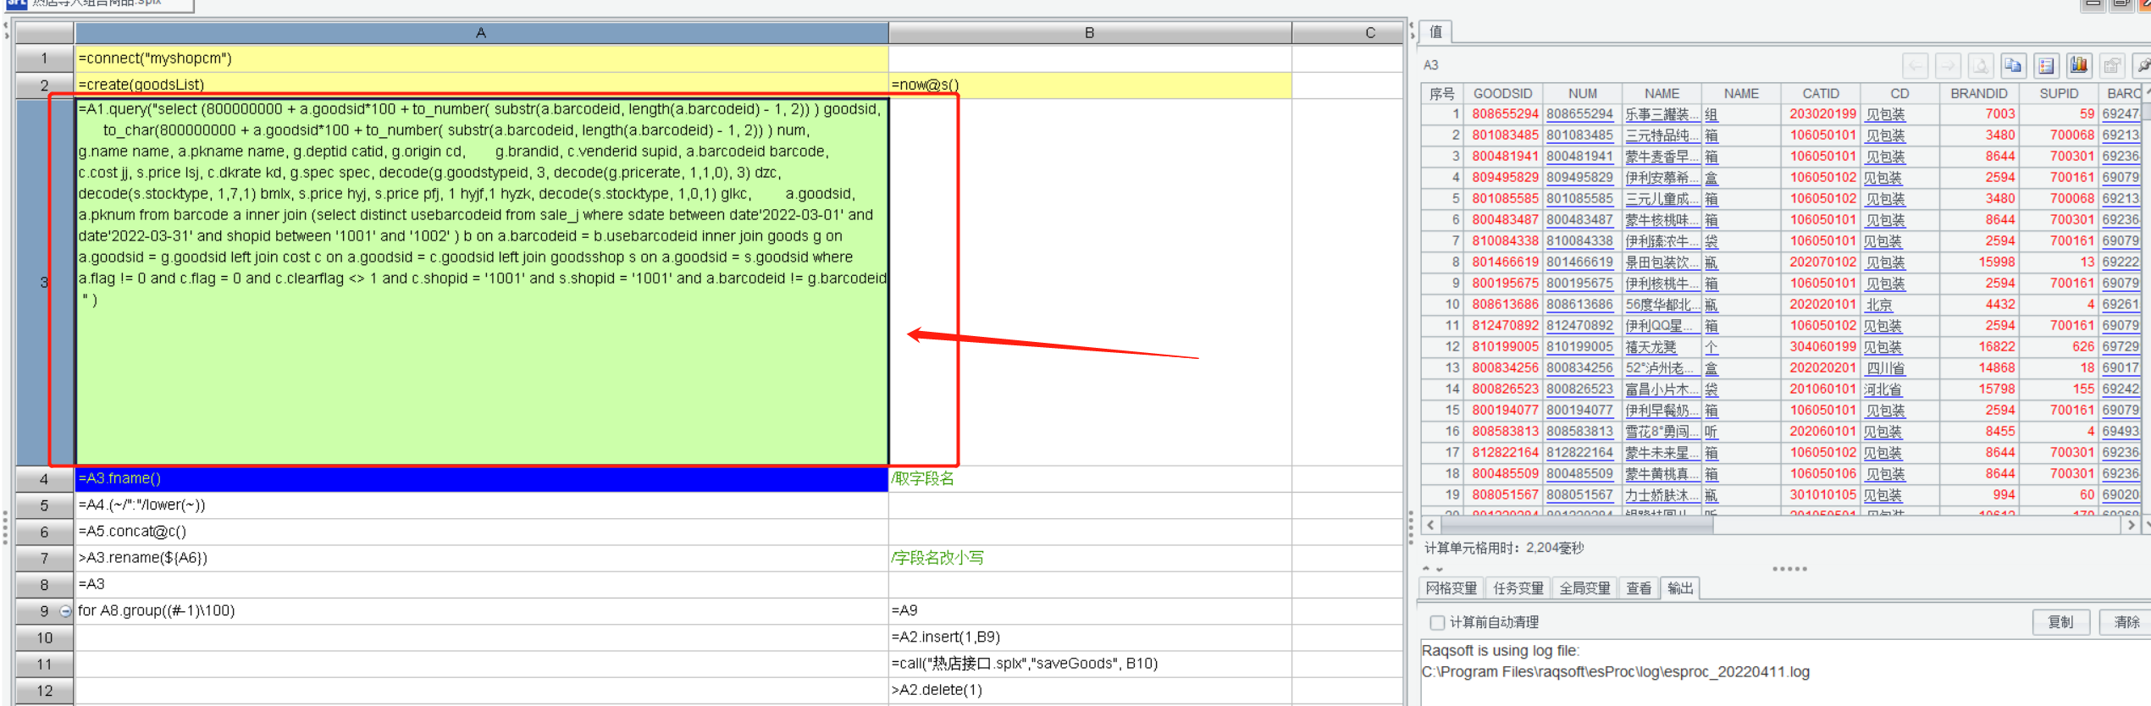Select the column B header
This screenshot has width=2151, height=706.
[x=1089, y=33]
